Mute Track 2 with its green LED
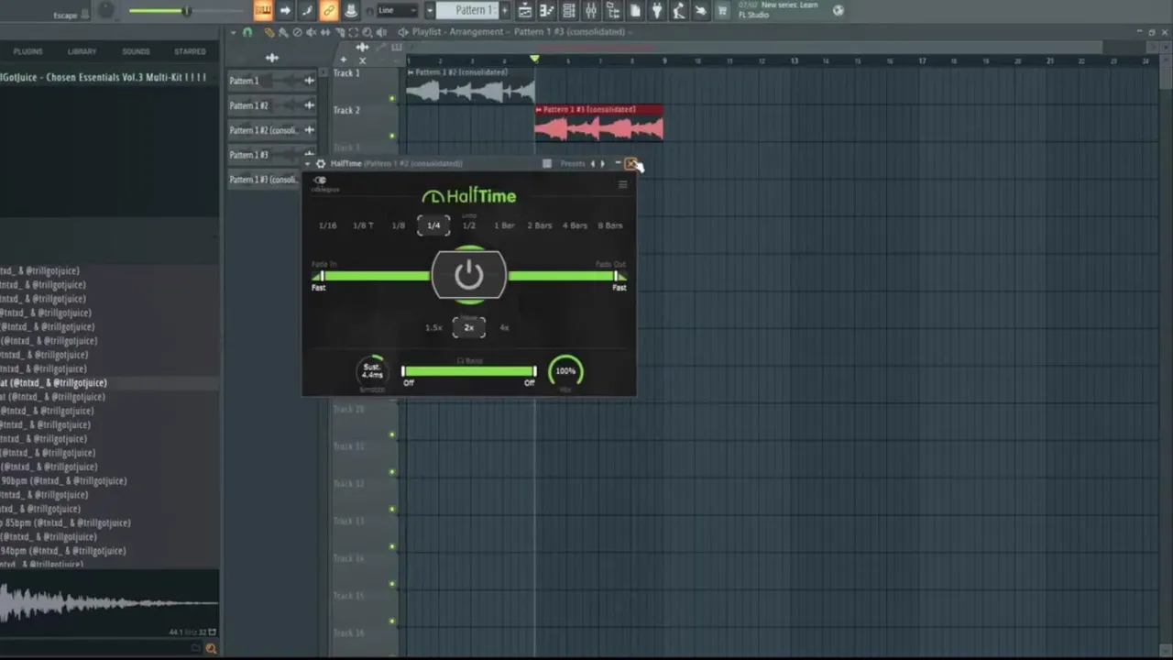Image resolution: width=1173 pixels, height=660 pixels. 392,136
